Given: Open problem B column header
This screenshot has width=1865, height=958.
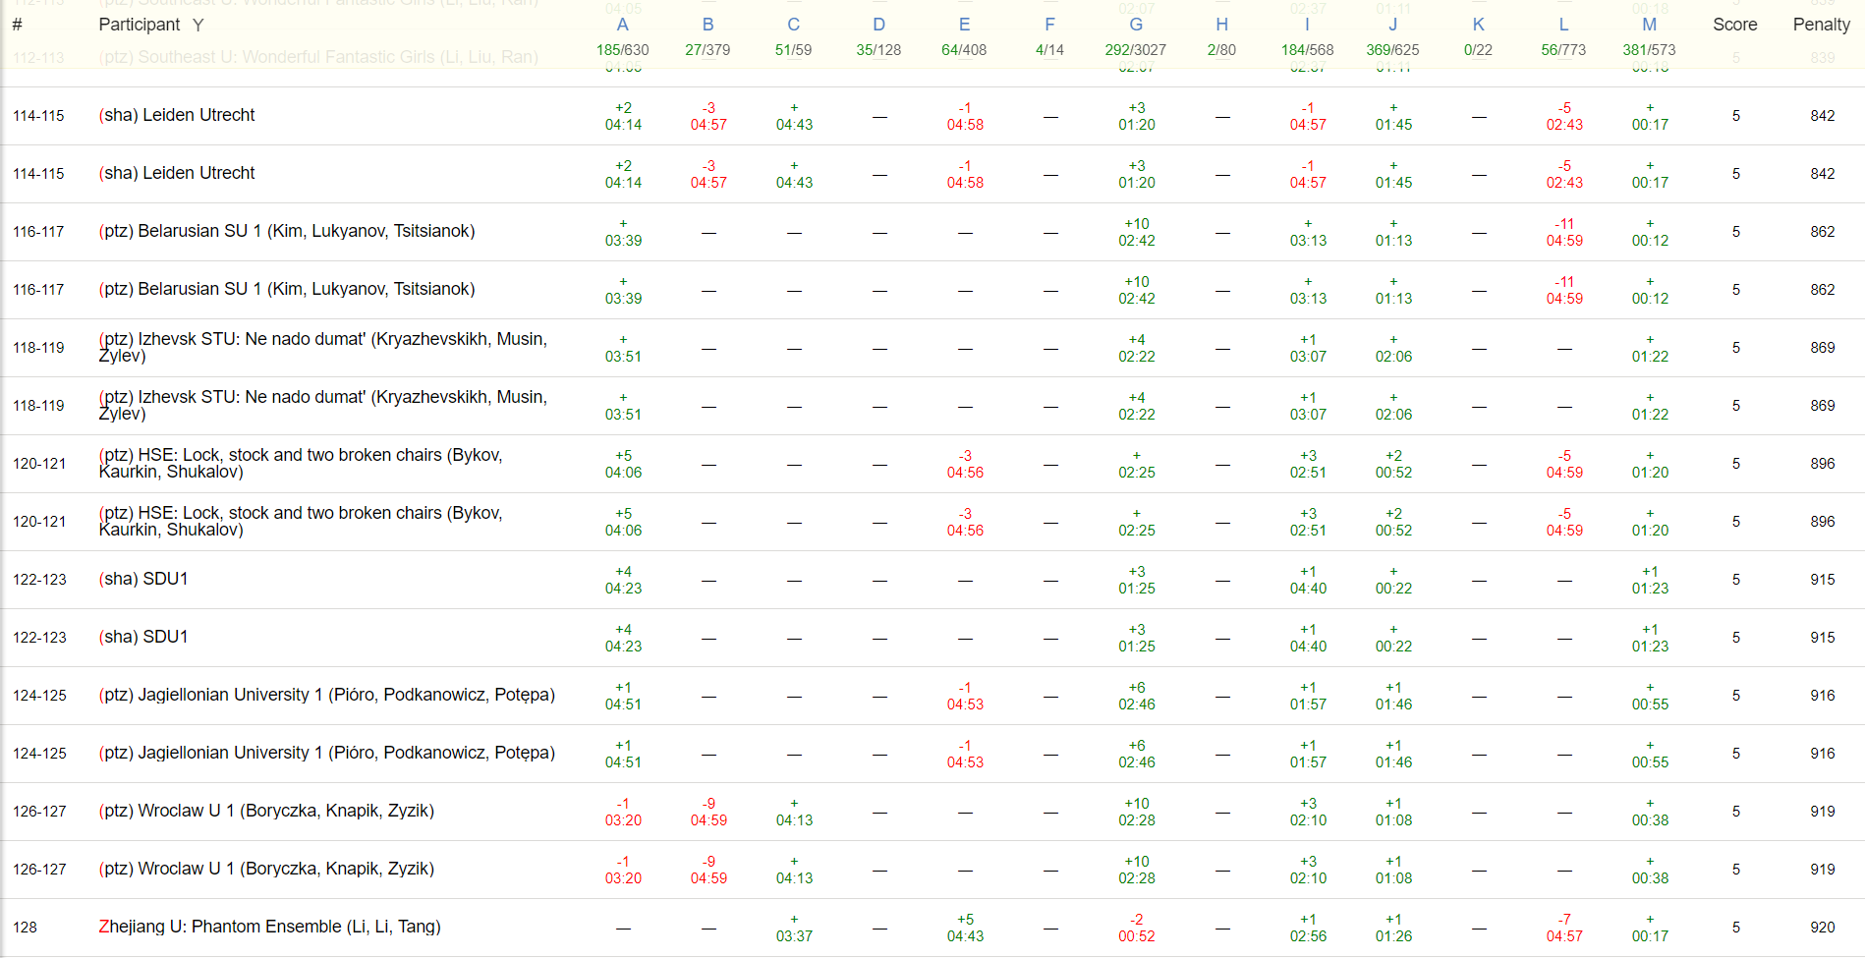Looking at the screenshot, I should [x=707, y=26].
